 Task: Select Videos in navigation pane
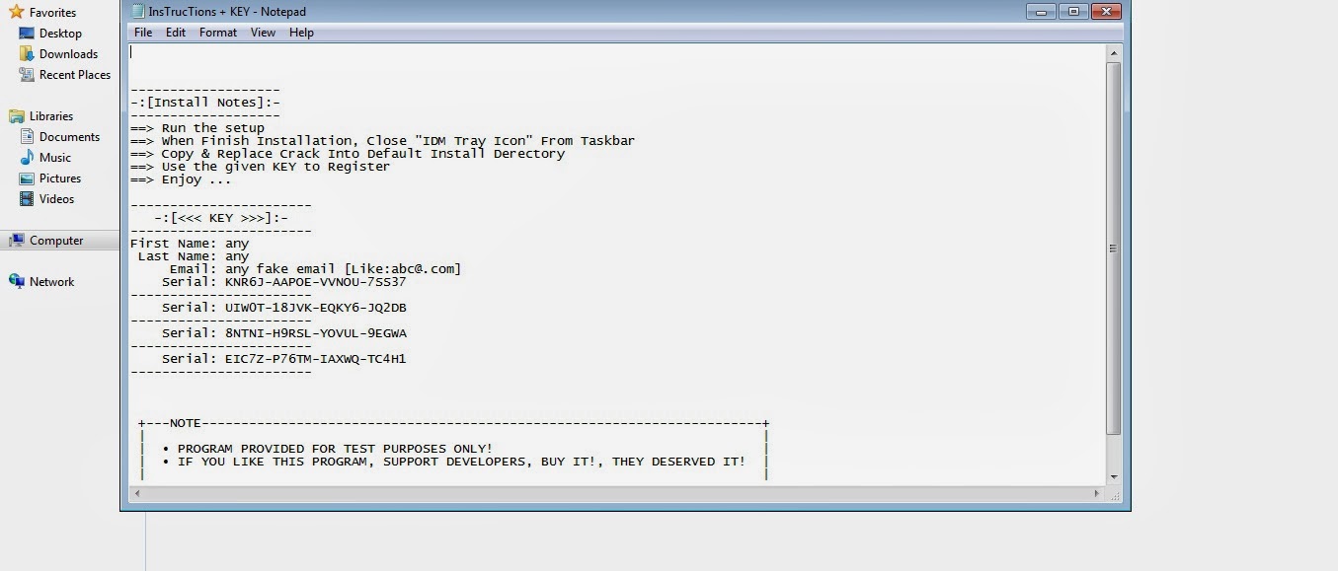(x=56, y=199)
